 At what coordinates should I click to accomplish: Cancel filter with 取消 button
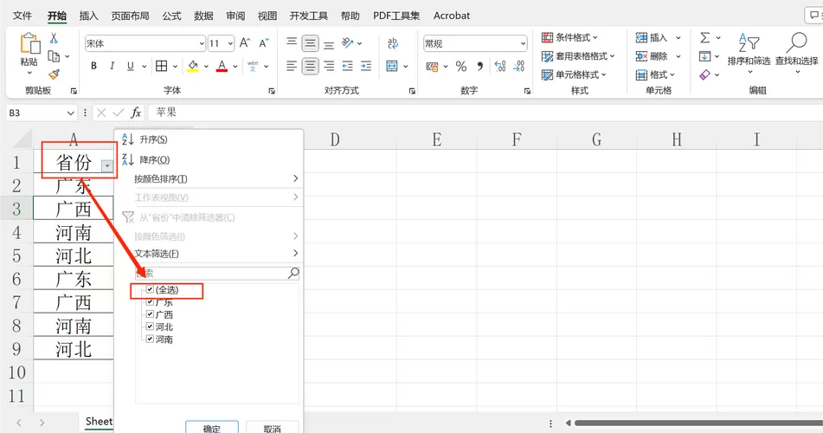pyautogui.click(x=273, y=427)
